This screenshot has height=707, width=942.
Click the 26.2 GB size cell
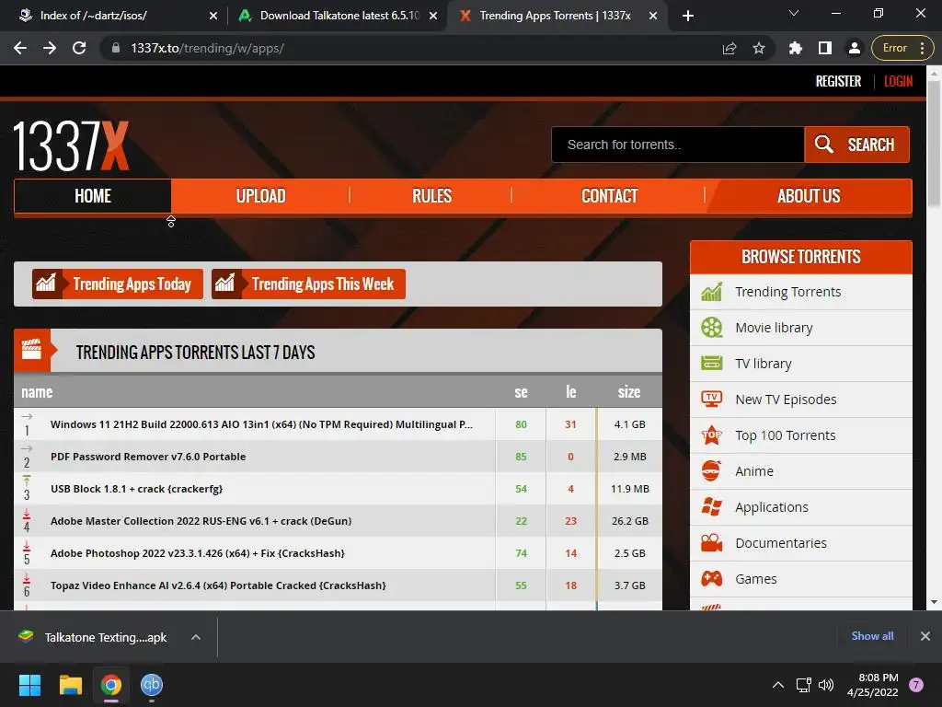tap(629, 521)
